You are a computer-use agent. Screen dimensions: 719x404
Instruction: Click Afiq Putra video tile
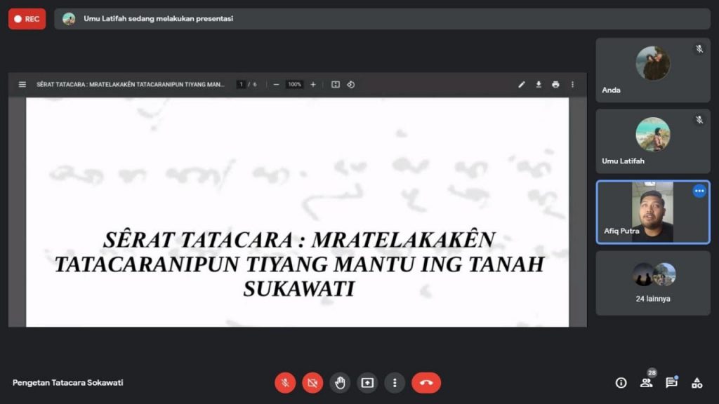(652, 212)
